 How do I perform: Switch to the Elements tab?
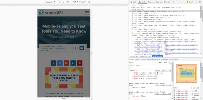click(x=142, y=2)
